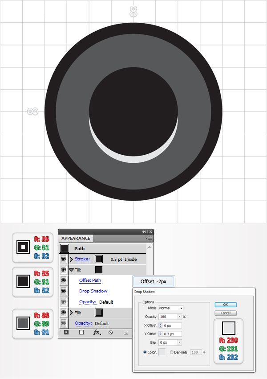Image resolution: width=267 pixels, height=379 pixels.
Task: Click the Darkness percentage field
Action: (196, 352)
